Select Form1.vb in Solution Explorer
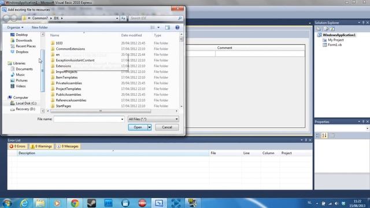Viewport: 370px width, 208px height. (335, 45)
